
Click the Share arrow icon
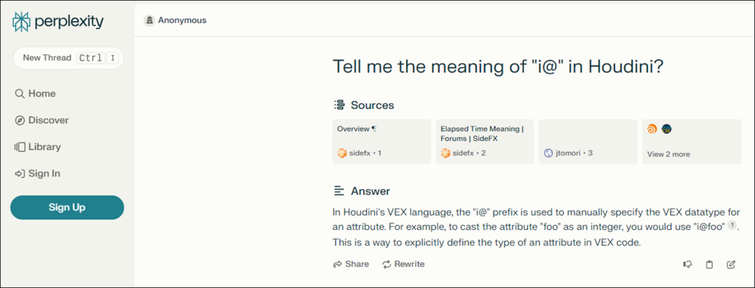tap(338, 265)
